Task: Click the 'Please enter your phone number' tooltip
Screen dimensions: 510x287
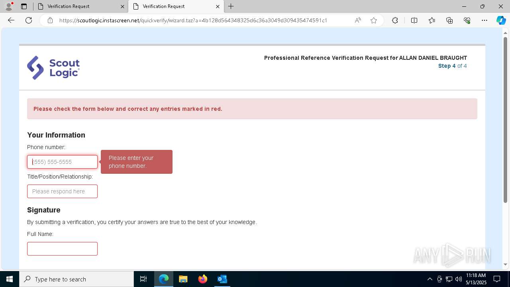Action: 137,162
